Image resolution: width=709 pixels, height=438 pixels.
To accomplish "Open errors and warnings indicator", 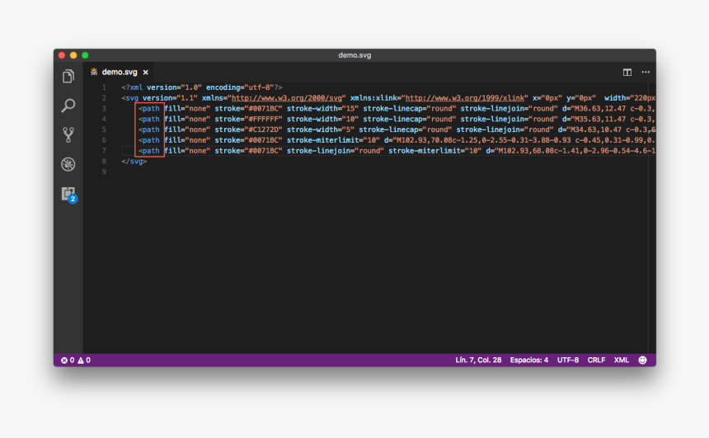I will (76, 360).
